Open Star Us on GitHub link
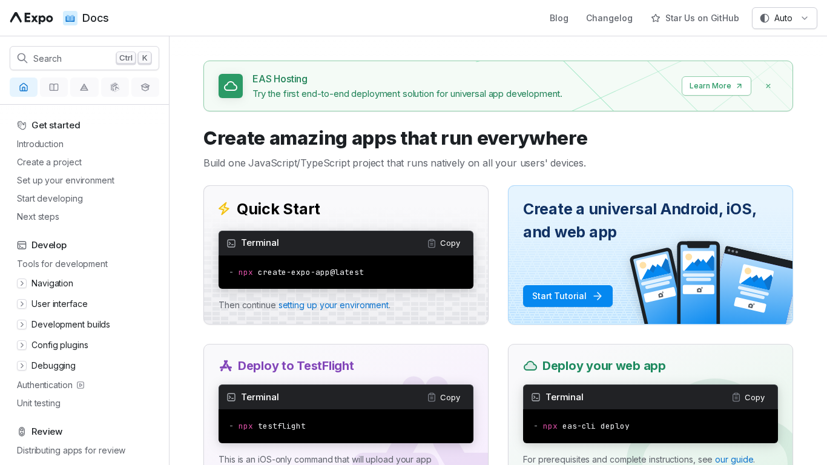The image size is (827, 465). click(x=695, y=18)
